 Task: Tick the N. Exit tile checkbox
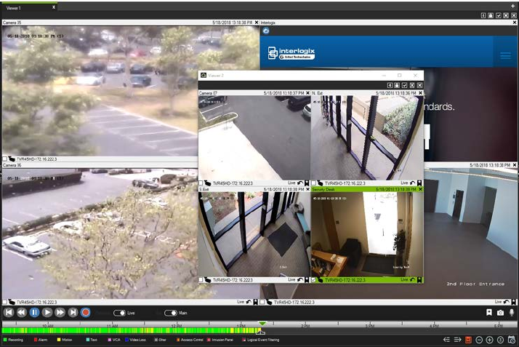[313, 183]
